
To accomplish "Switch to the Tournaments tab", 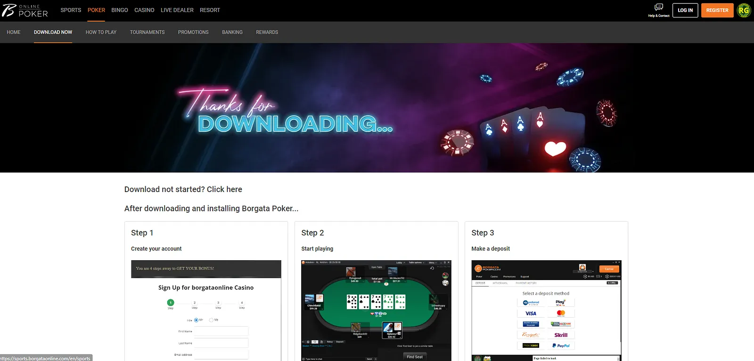I will [x=147, y=32].
